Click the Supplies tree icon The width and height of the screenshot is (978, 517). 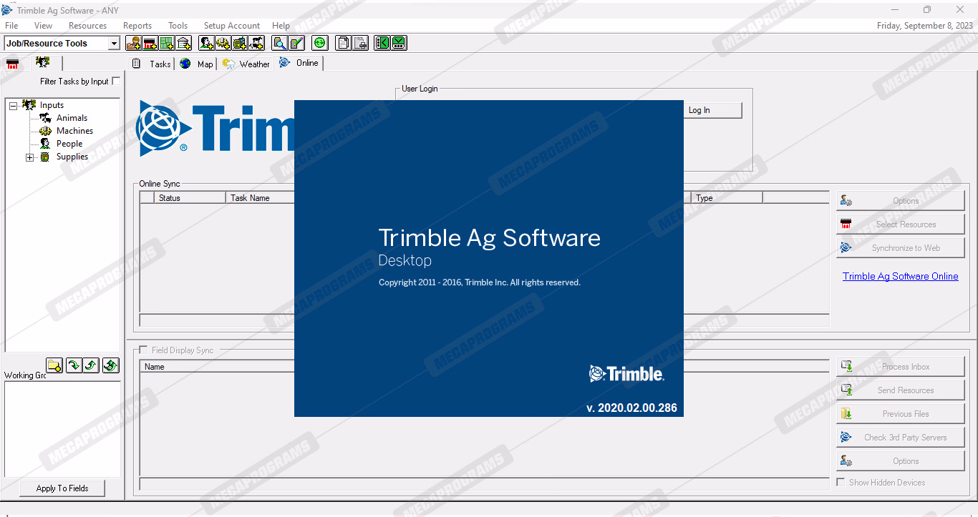45,157
